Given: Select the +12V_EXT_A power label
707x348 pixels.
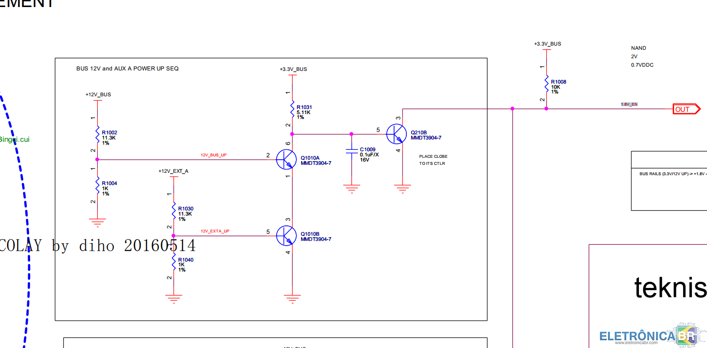Looking at the screenshot, I should tap(173, 171).
